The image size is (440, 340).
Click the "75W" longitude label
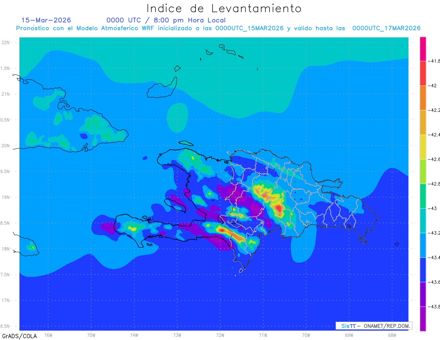91,335
